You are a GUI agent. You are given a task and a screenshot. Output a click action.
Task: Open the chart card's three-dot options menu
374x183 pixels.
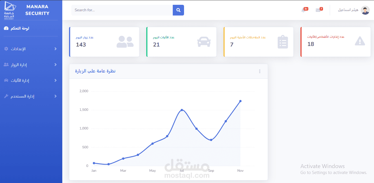point(260,71)
